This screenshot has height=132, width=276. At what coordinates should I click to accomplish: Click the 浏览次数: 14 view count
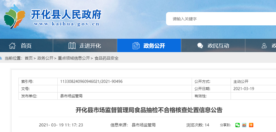(198, 125)
